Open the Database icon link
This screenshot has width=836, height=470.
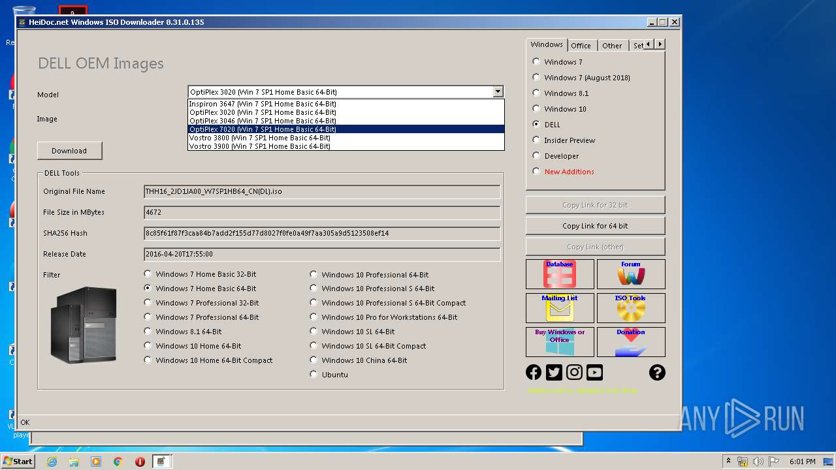coord(560,274)
